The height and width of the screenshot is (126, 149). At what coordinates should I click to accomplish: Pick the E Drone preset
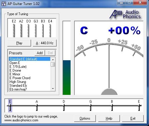30,70
